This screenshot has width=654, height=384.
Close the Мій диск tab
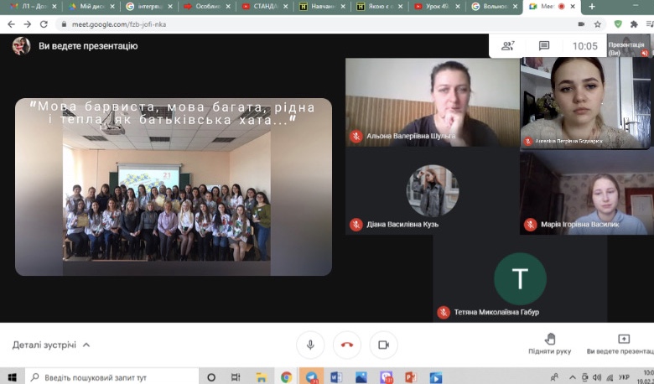(112, 7)
